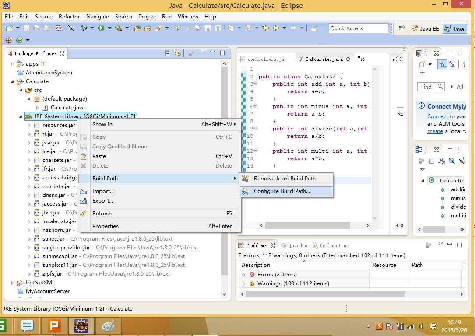475x336 pixels.
Task: Click Import… in context menu
Action: [x=159, y=191]
